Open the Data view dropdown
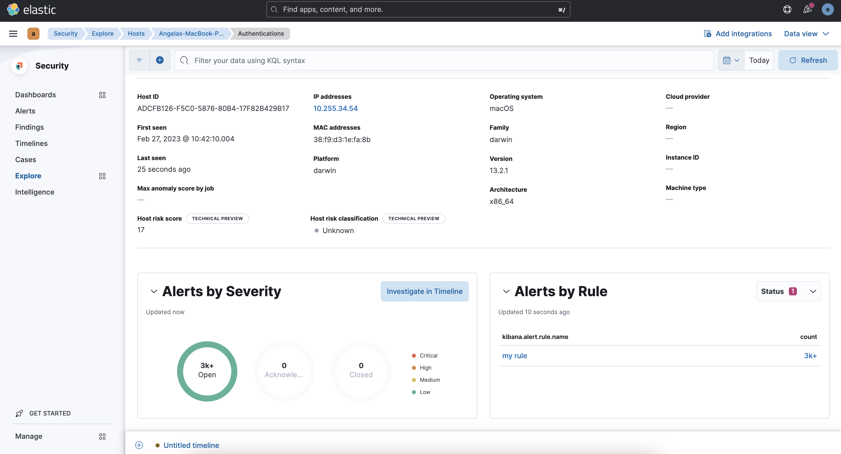This screenshot has width=841, height=454. pyautogui.click(x=806, y=33)
